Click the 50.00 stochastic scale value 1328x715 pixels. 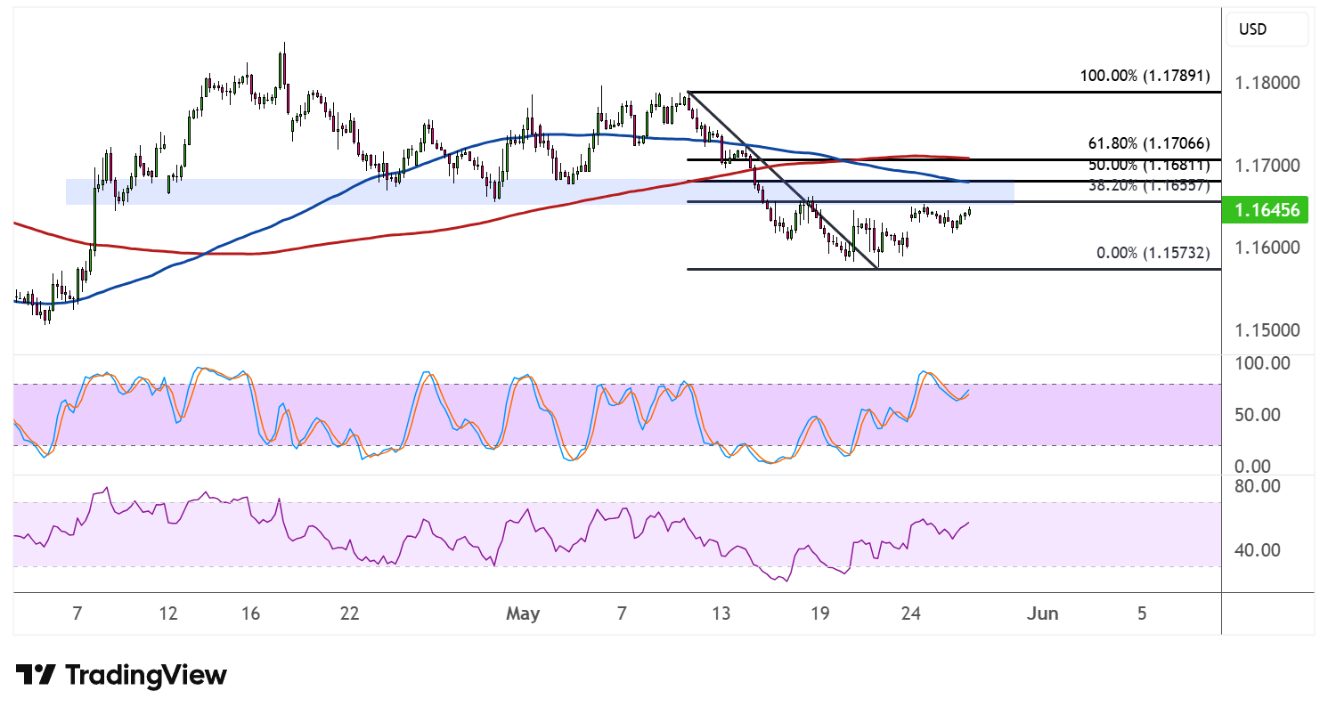[1258, 415]
